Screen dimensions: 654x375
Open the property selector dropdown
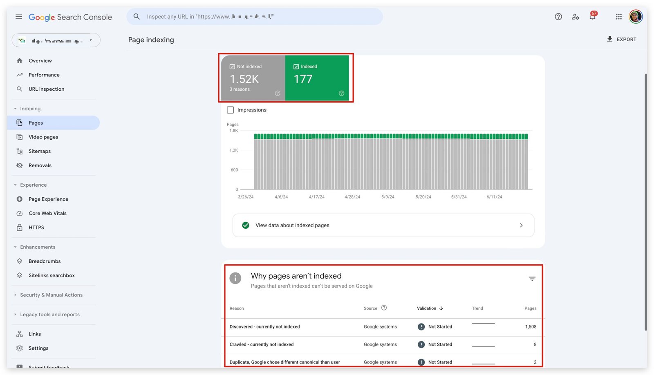coord(56,40)
